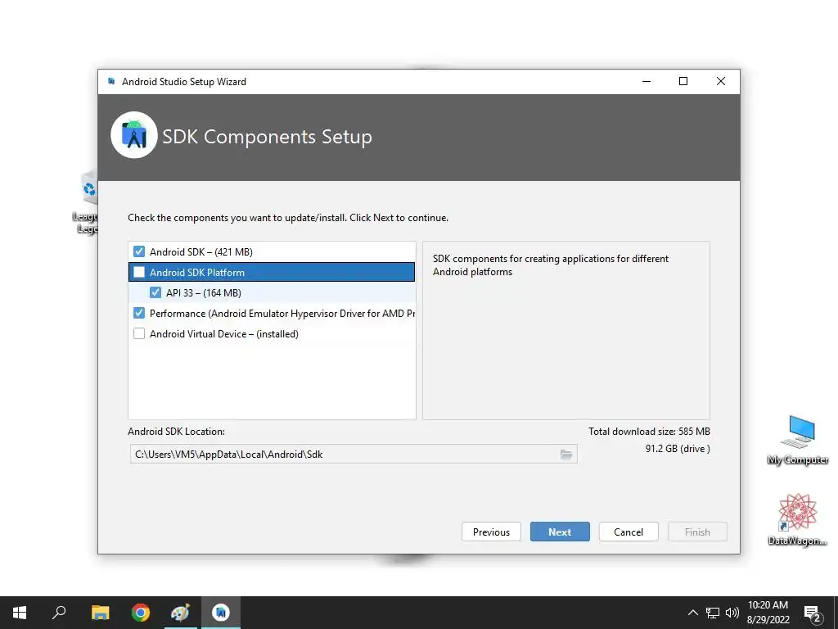Open the taskbar clock and date
This screenshot has width=838, height=629.
click(x=768, y=613)
